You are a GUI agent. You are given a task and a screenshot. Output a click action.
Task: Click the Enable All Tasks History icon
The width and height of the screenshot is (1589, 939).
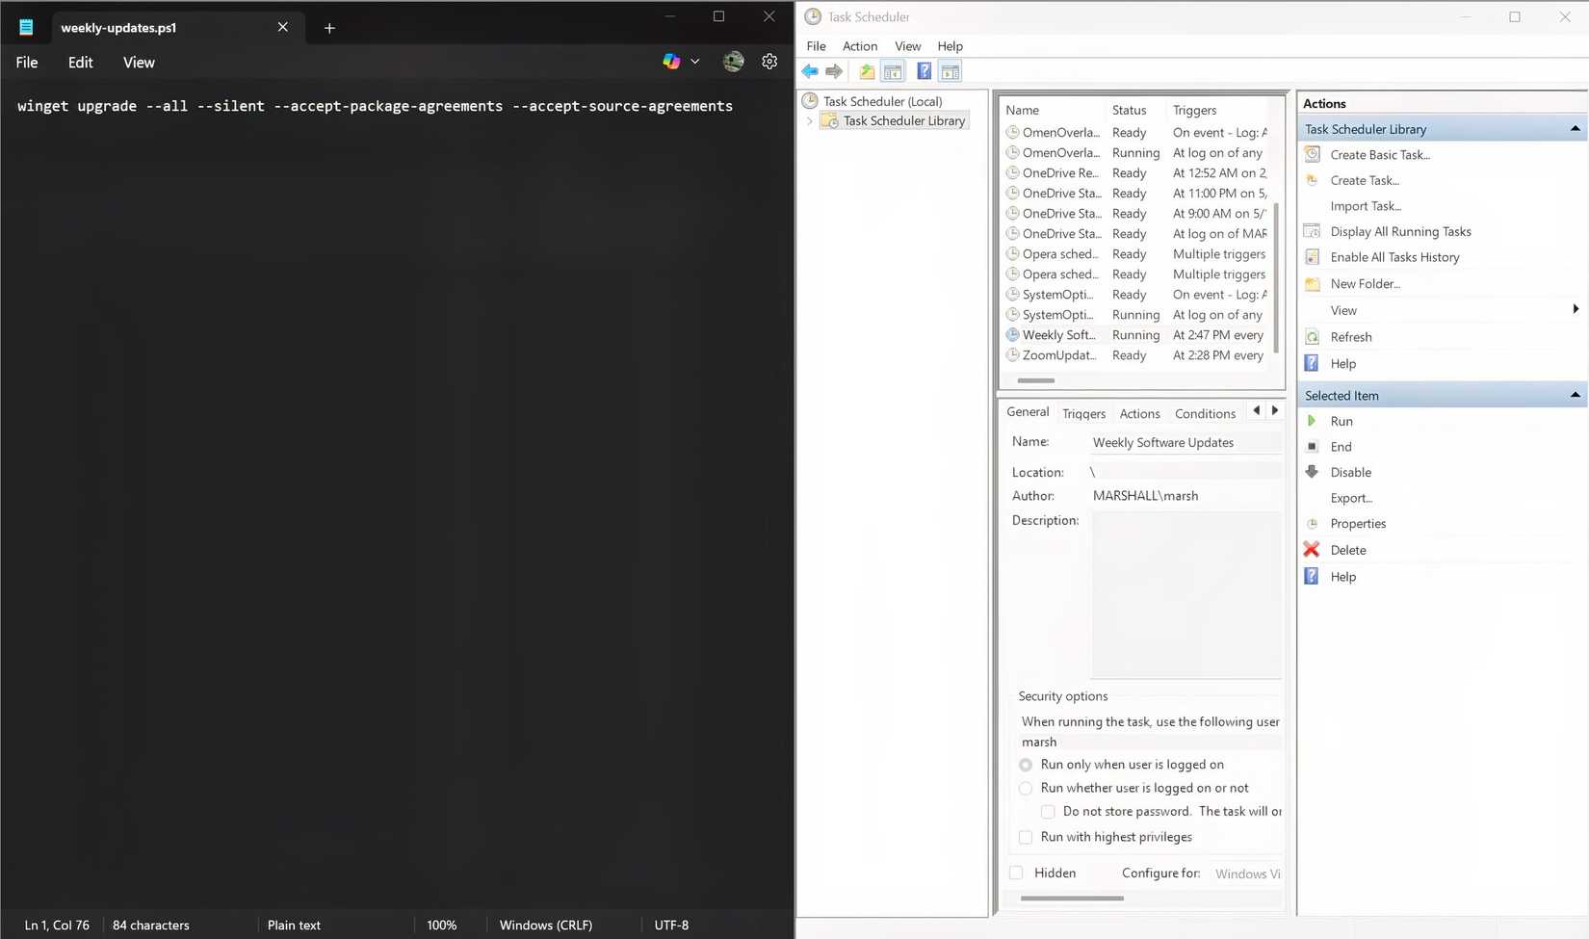click(1312, 257)
